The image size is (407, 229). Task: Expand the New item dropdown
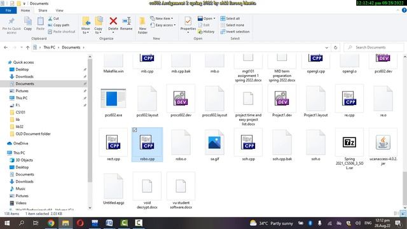click(162, 18)
